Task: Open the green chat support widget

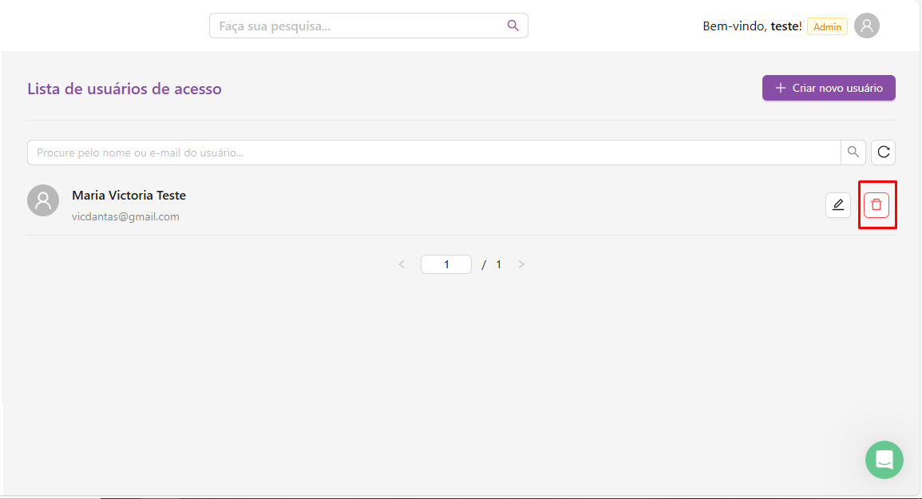Action: [x=884, y=460]
